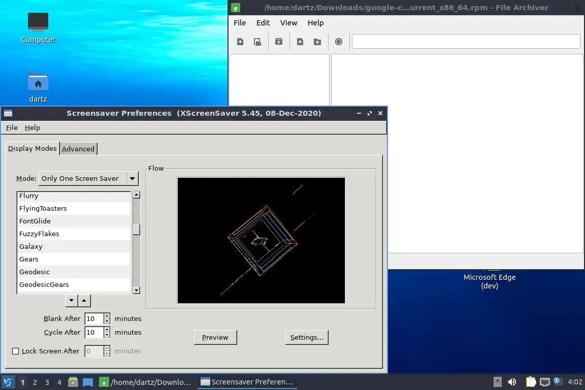Viewport: 585px width, 390px height.
Task: Switch to workspace 2
Action: pyautogui.click(x=35, y=382)
